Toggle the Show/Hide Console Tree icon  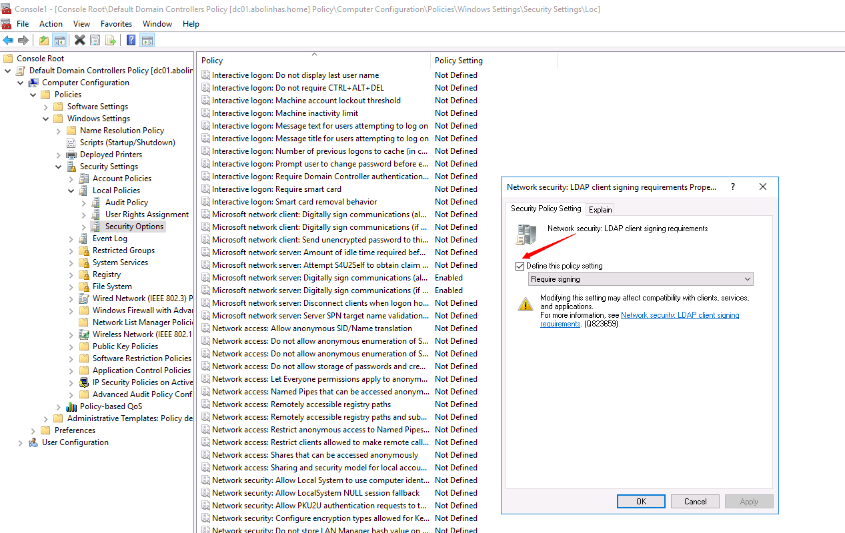coord(59,40)
